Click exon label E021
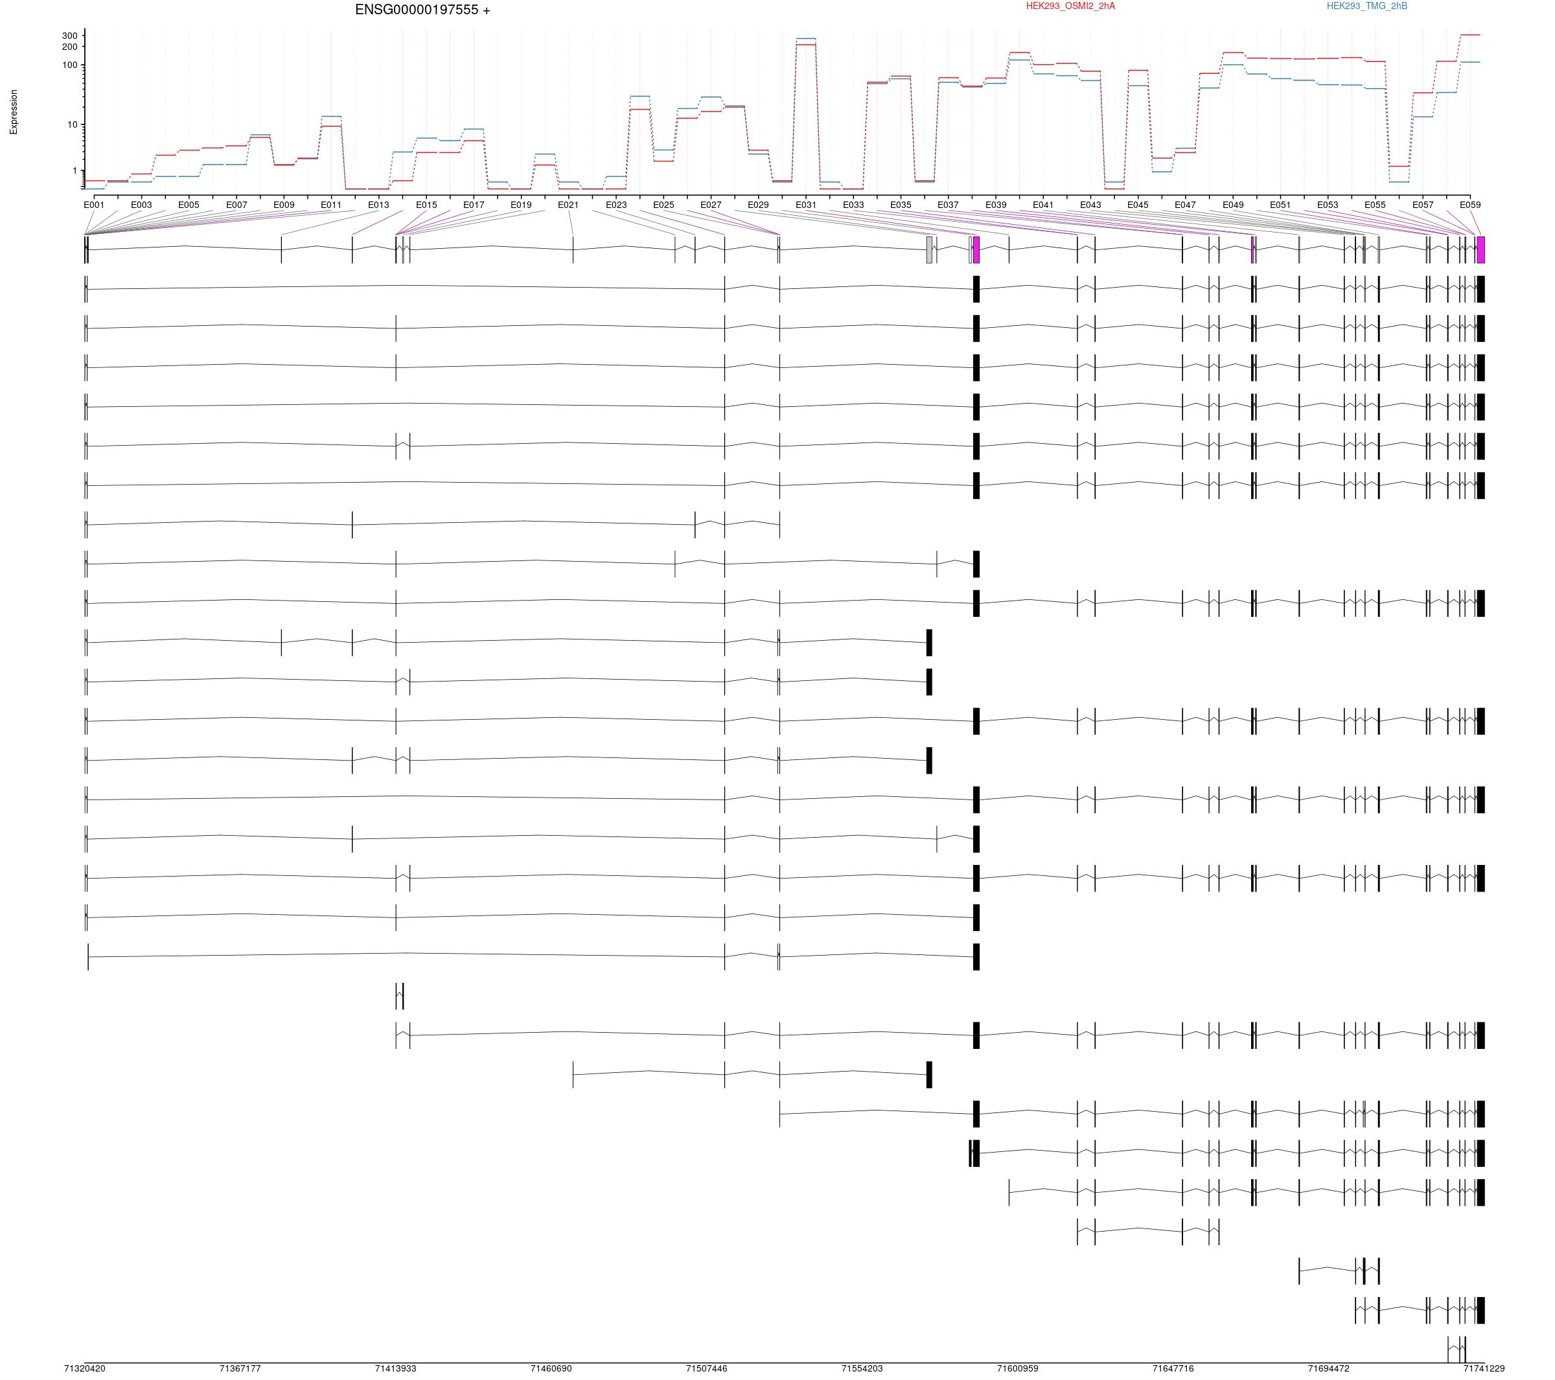 point(568,205)
